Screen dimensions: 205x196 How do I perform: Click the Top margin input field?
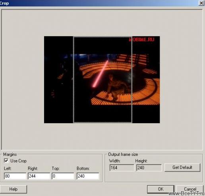[63, 176]
